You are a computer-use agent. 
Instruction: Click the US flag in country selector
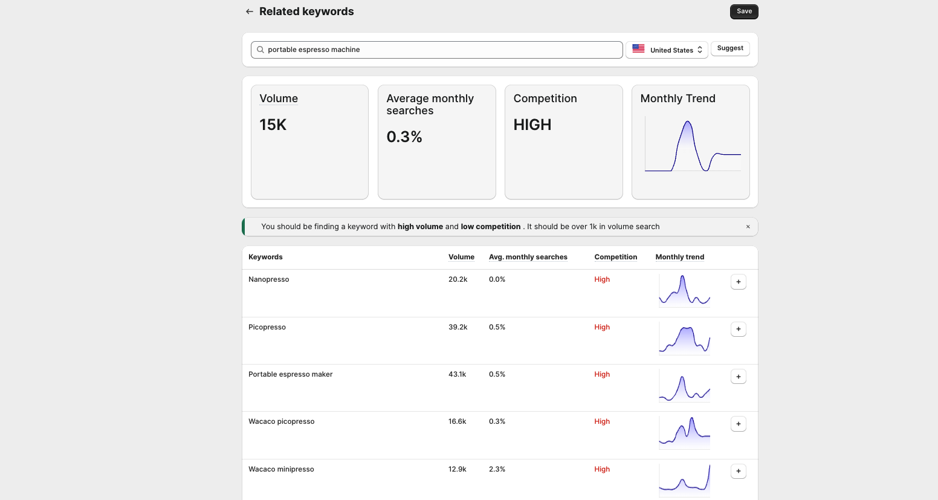(638, 50)
